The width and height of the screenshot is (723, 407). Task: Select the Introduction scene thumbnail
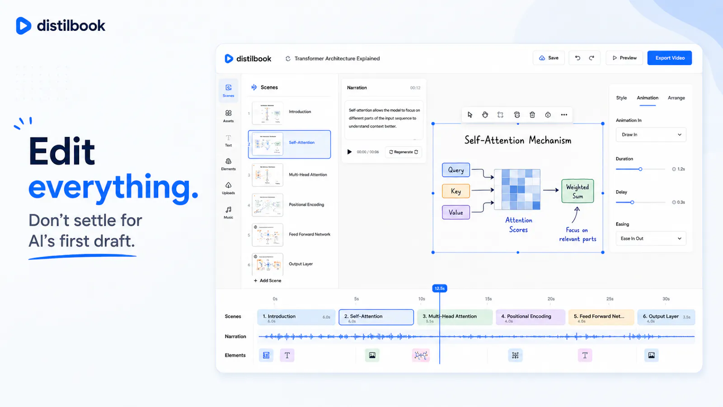268,113
